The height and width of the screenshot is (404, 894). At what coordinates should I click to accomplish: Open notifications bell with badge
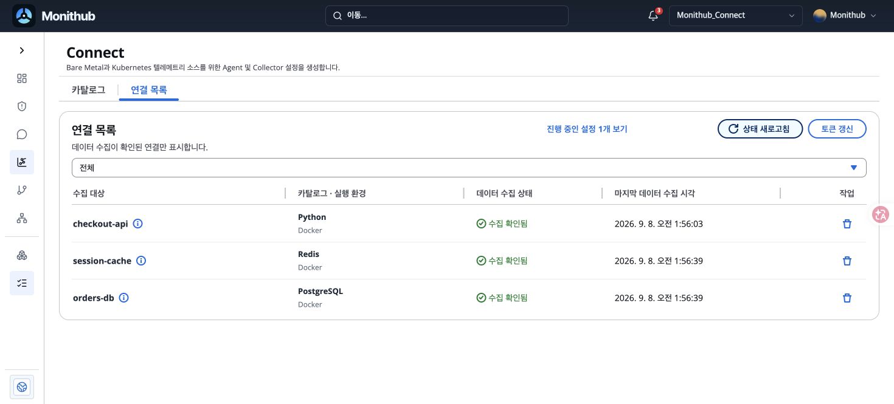tap(654, 16)
